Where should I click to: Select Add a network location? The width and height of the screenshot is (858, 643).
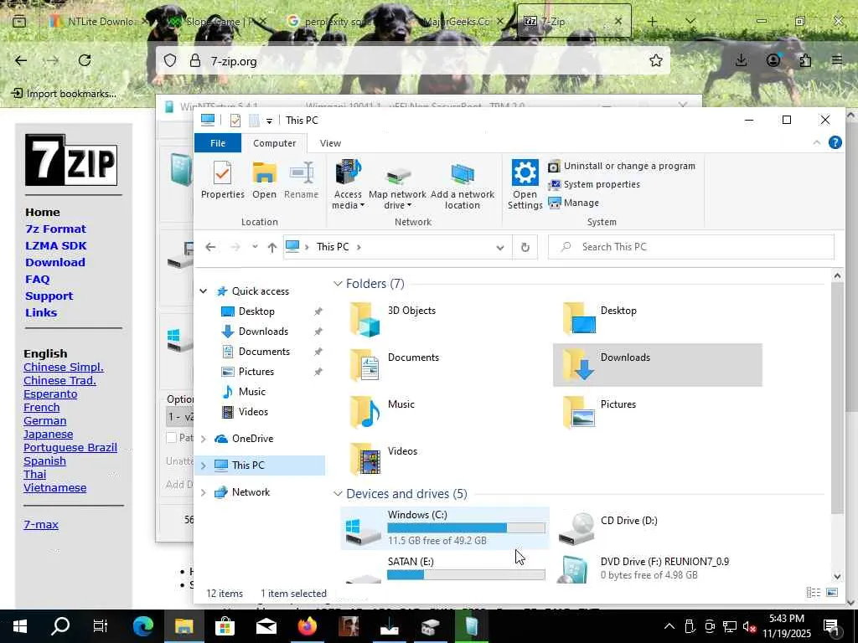463,185
